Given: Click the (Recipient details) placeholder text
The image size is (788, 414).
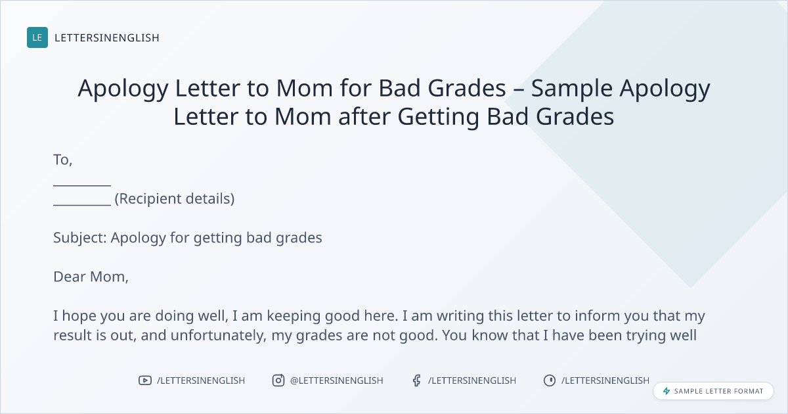Looking at the screenshot, I should 175,198.
